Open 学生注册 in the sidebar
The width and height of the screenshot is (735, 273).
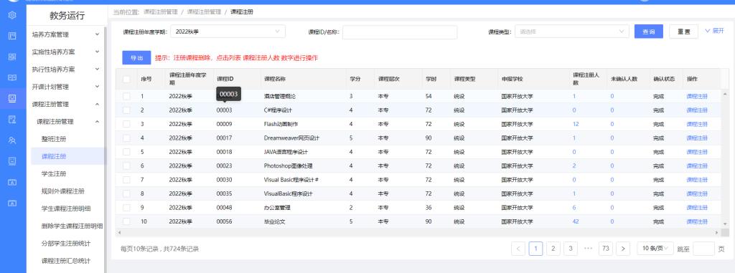click(x=54, y=173)
